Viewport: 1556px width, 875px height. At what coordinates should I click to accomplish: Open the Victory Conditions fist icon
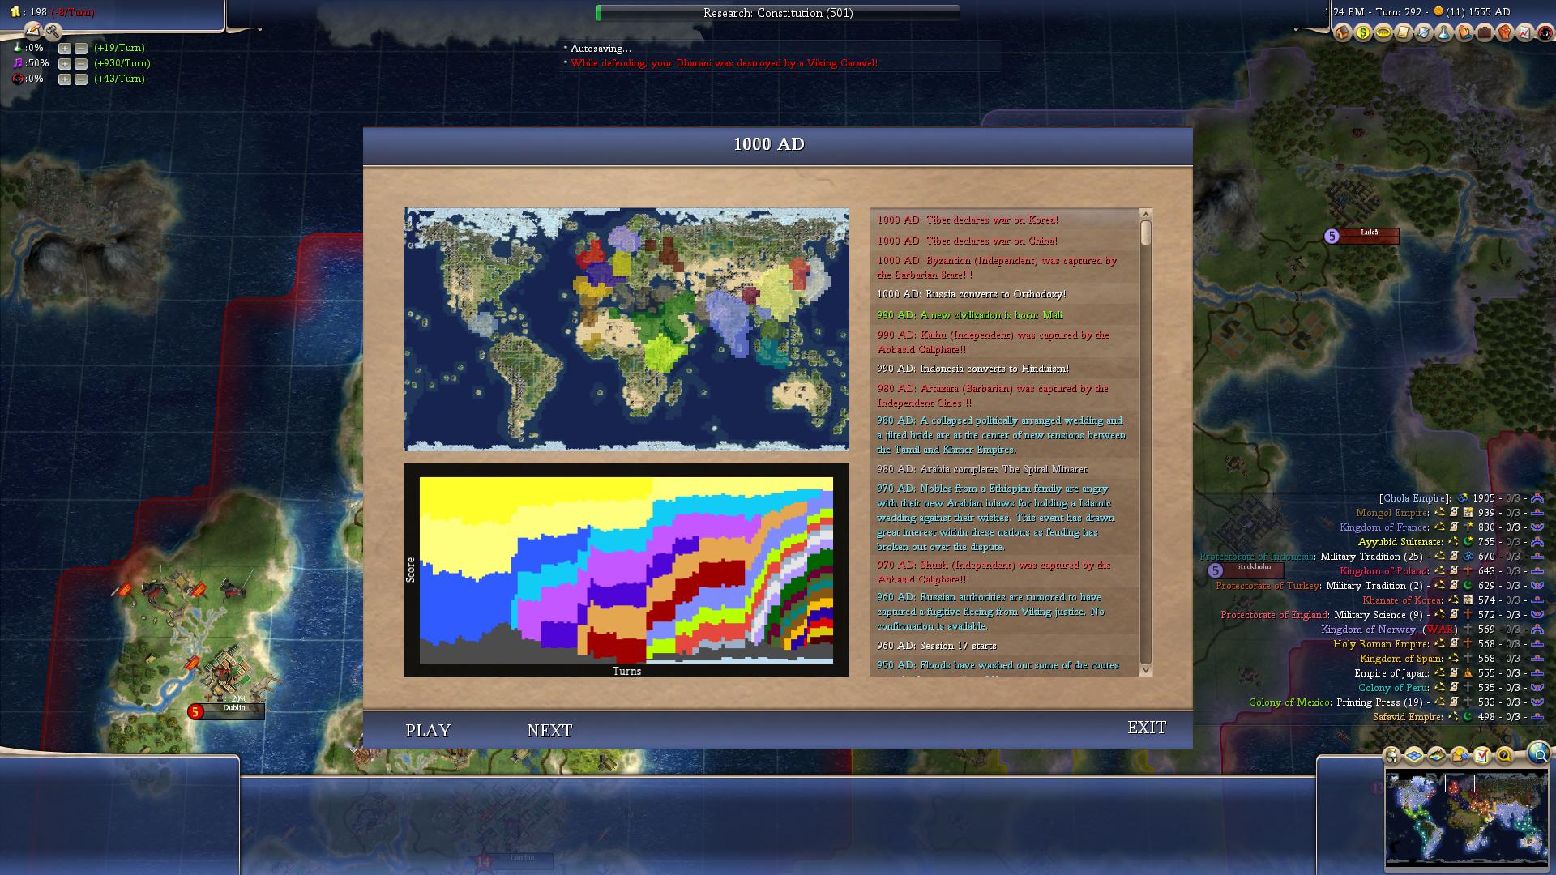pyautogui.click(x=1505, y=32)
